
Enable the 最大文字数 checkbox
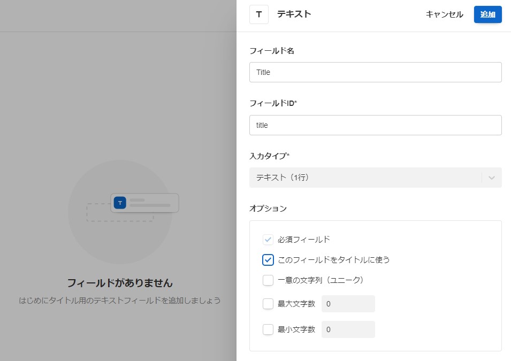[x=268, y=304]
